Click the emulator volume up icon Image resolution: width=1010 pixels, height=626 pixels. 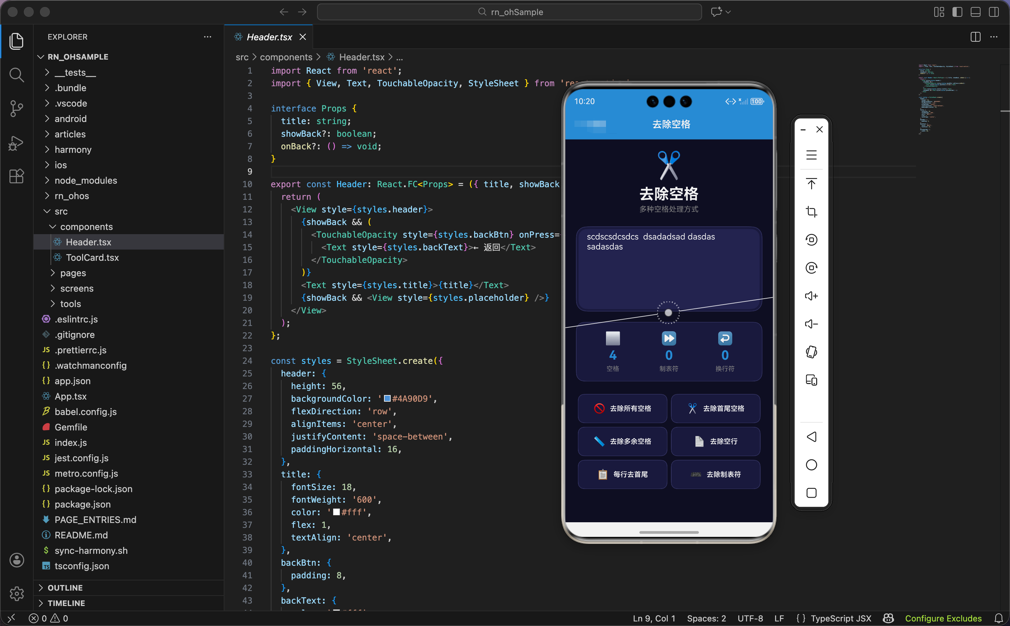tap(811, 296)
